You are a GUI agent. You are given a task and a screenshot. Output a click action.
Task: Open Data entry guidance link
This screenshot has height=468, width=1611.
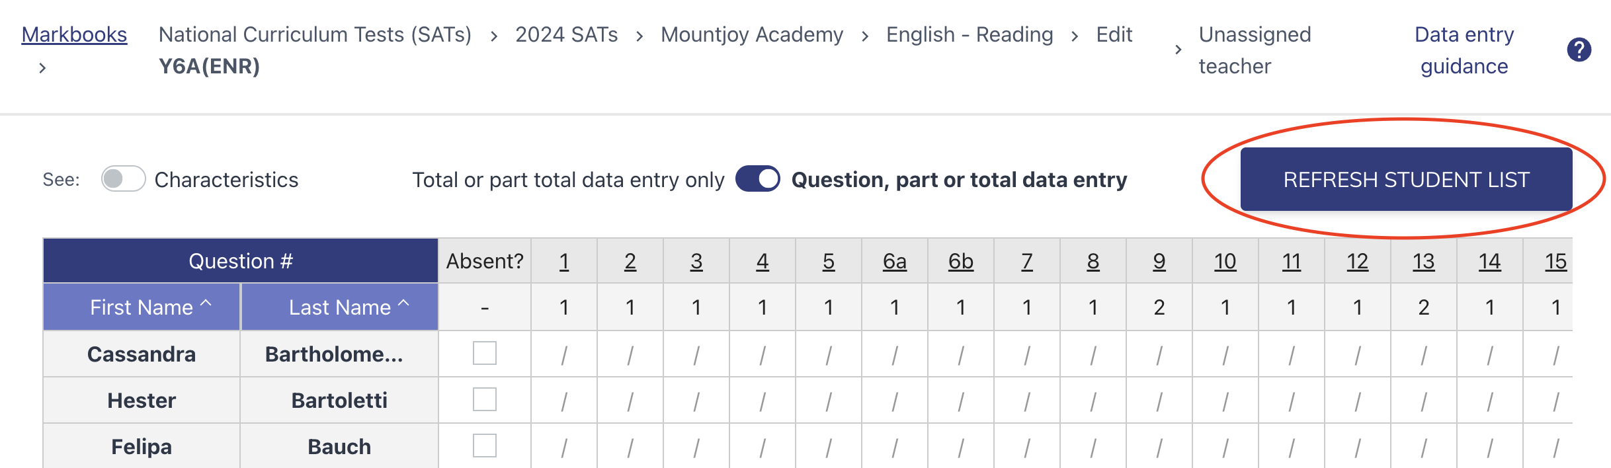(x=1464, y=50)
